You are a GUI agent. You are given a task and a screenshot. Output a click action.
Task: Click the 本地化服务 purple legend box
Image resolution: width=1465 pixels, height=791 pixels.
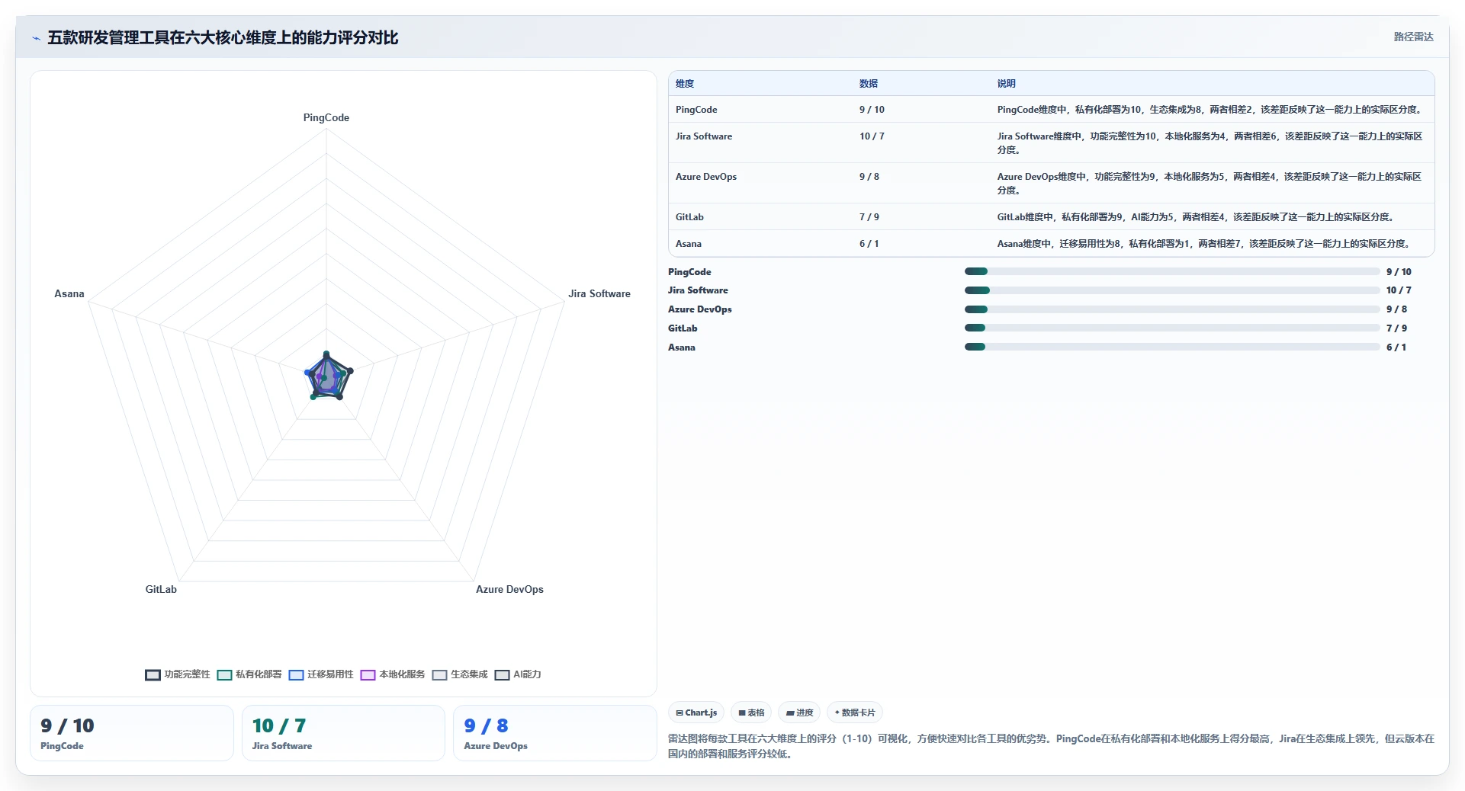pyautogui.click(x=368, y=675)
